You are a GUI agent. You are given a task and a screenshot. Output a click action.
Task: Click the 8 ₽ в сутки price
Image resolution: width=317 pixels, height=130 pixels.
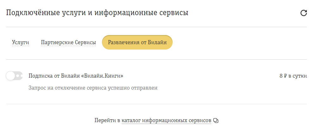click(293, 76)
